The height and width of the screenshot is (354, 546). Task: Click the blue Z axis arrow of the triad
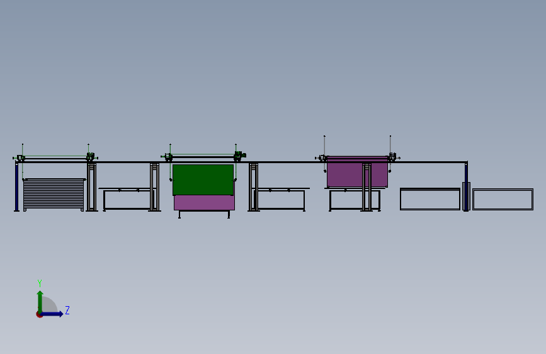point(52,314)
